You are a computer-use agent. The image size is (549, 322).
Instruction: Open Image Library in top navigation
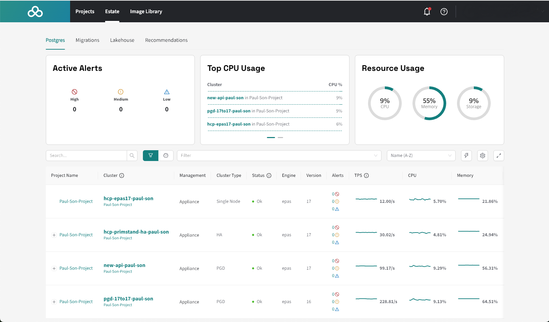(146, 11)
